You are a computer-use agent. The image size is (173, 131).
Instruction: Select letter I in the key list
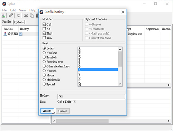tap(98, 73)
